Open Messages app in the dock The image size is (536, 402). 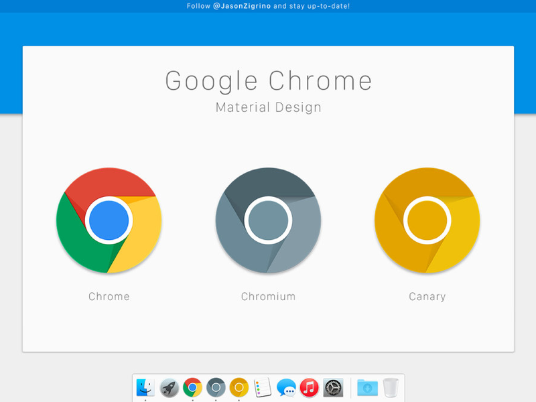(286, 388)
